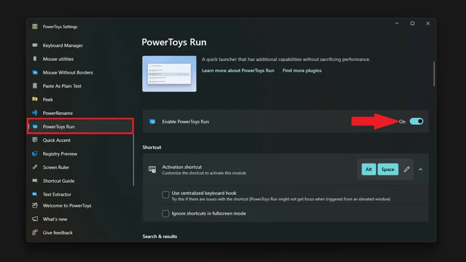
Task: Check Use centralized keyboard hook
Action: [166, 195]
